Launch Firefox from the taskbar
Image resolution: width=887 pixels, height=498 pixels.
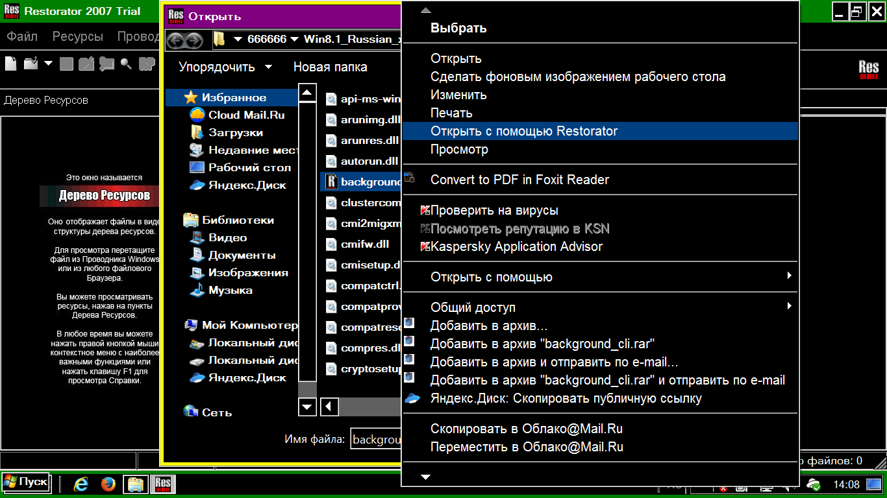tap(108, 484)
